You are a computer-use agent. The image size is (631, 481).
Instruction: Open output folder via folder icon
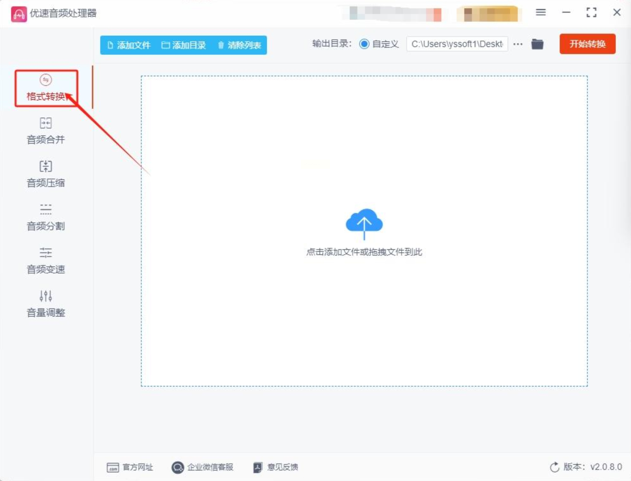click(x=537, y=44)
